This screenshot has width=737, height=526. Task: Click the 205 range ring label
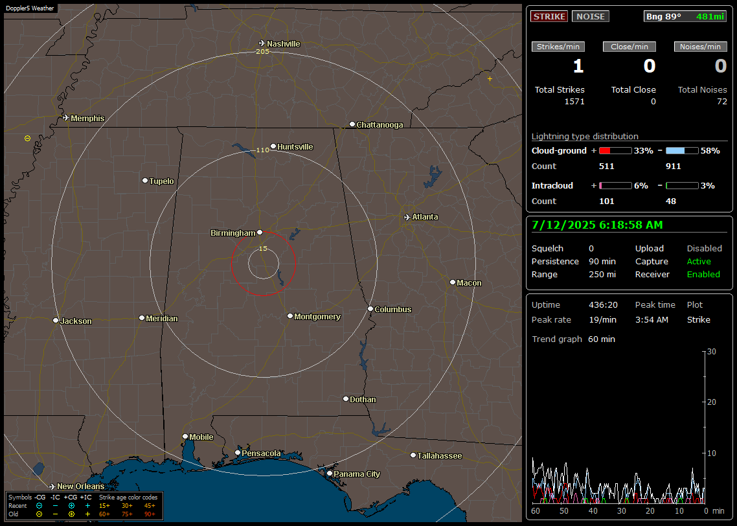coord(262,51)
